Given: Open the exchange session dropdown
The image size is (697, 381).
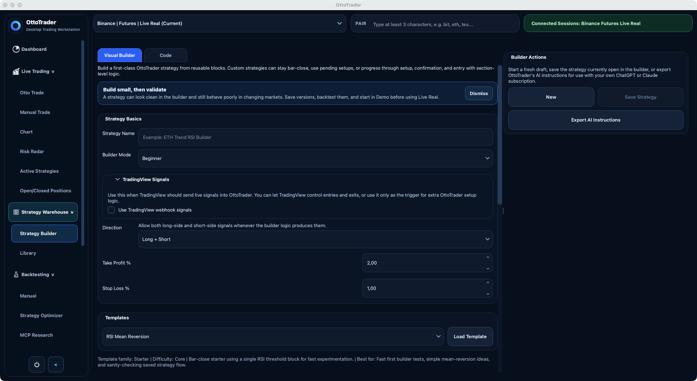Looking at the screenshot, I should [220, 24].
